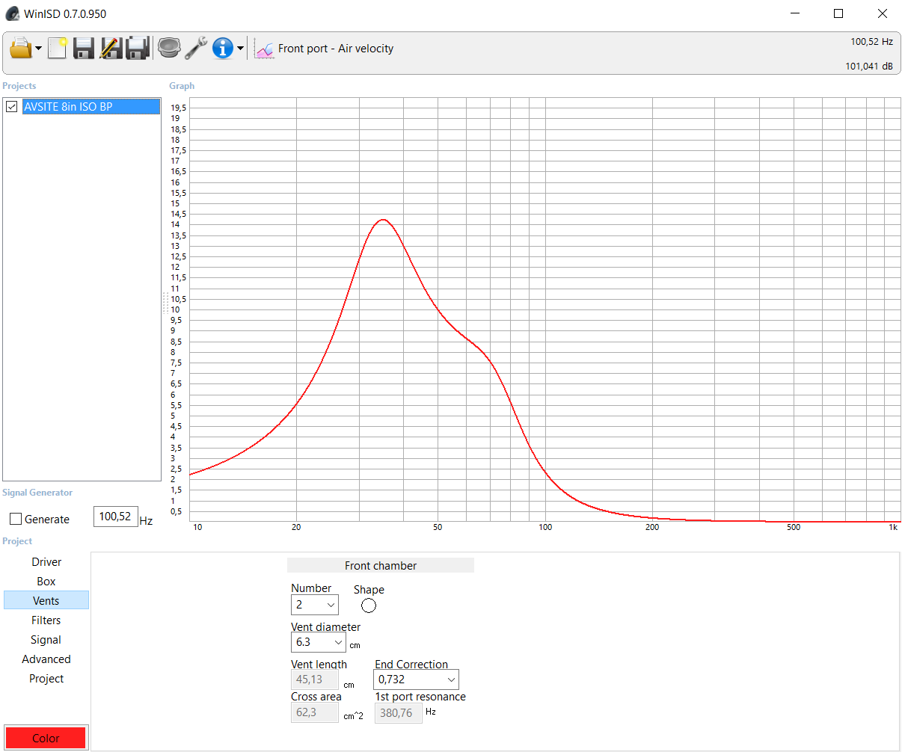Click the Save All multi-floppy icon

[138, 49]
